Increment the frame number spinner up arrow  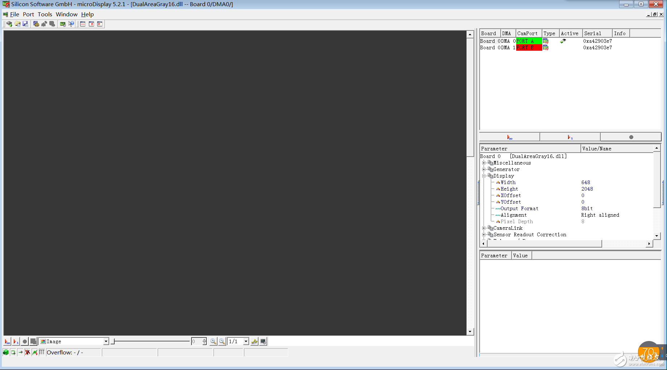pyautogui.click(x=204, y=340)
